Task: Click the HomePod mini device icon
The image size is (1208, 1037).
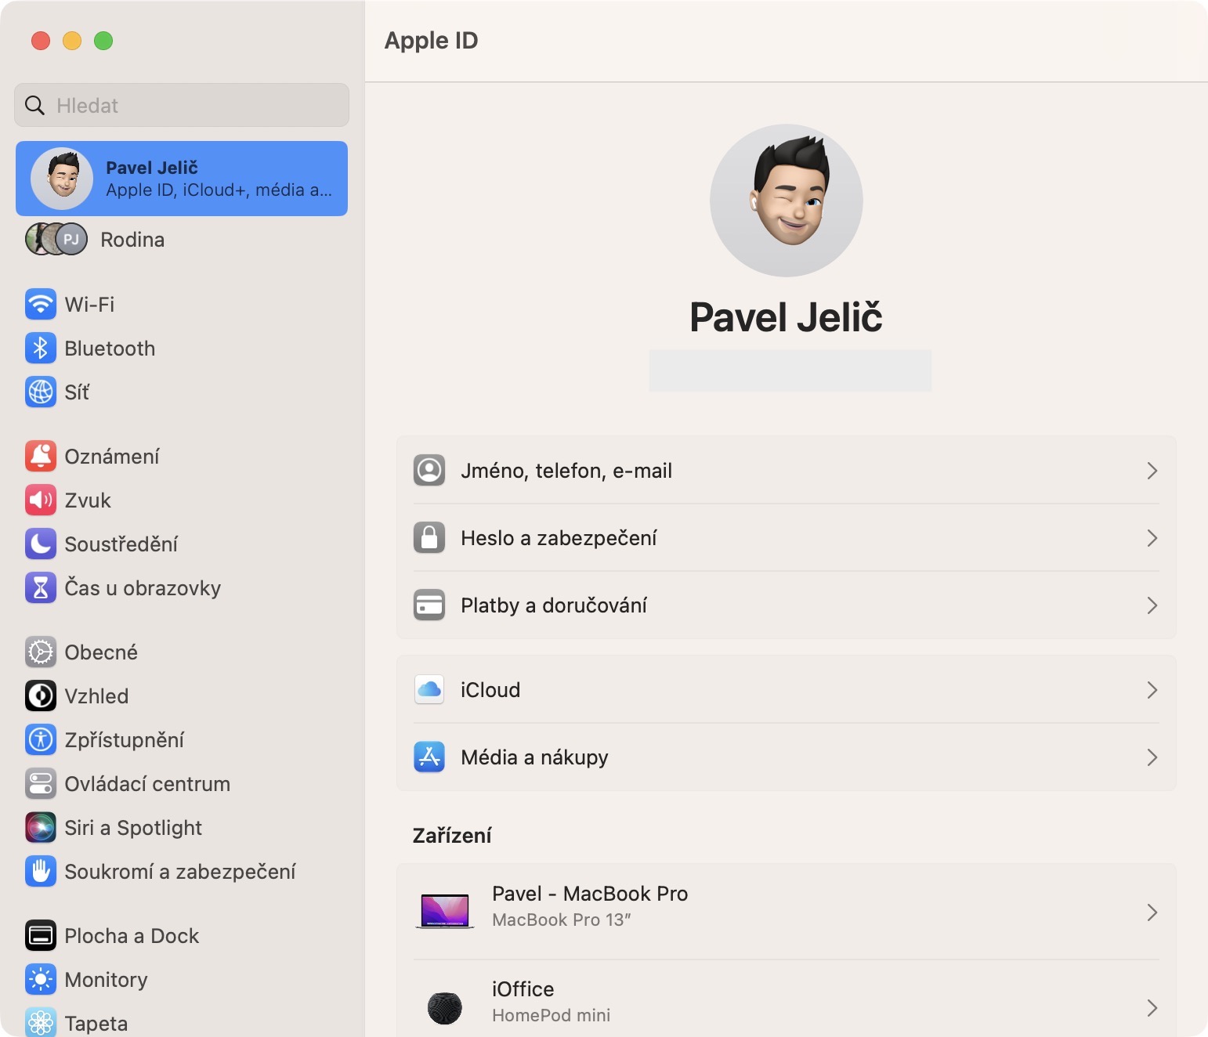Action: pos(445,1007)
